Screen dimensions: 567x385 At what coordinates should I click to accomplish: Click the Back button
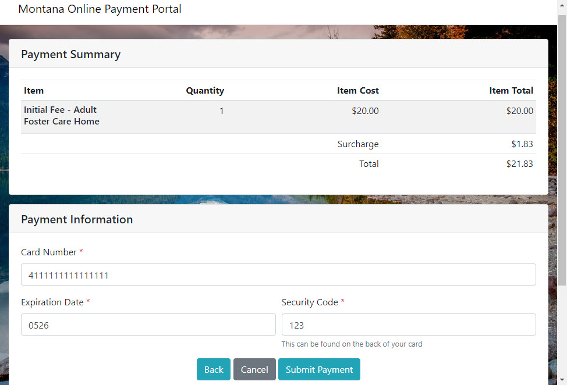coord(213,369)
